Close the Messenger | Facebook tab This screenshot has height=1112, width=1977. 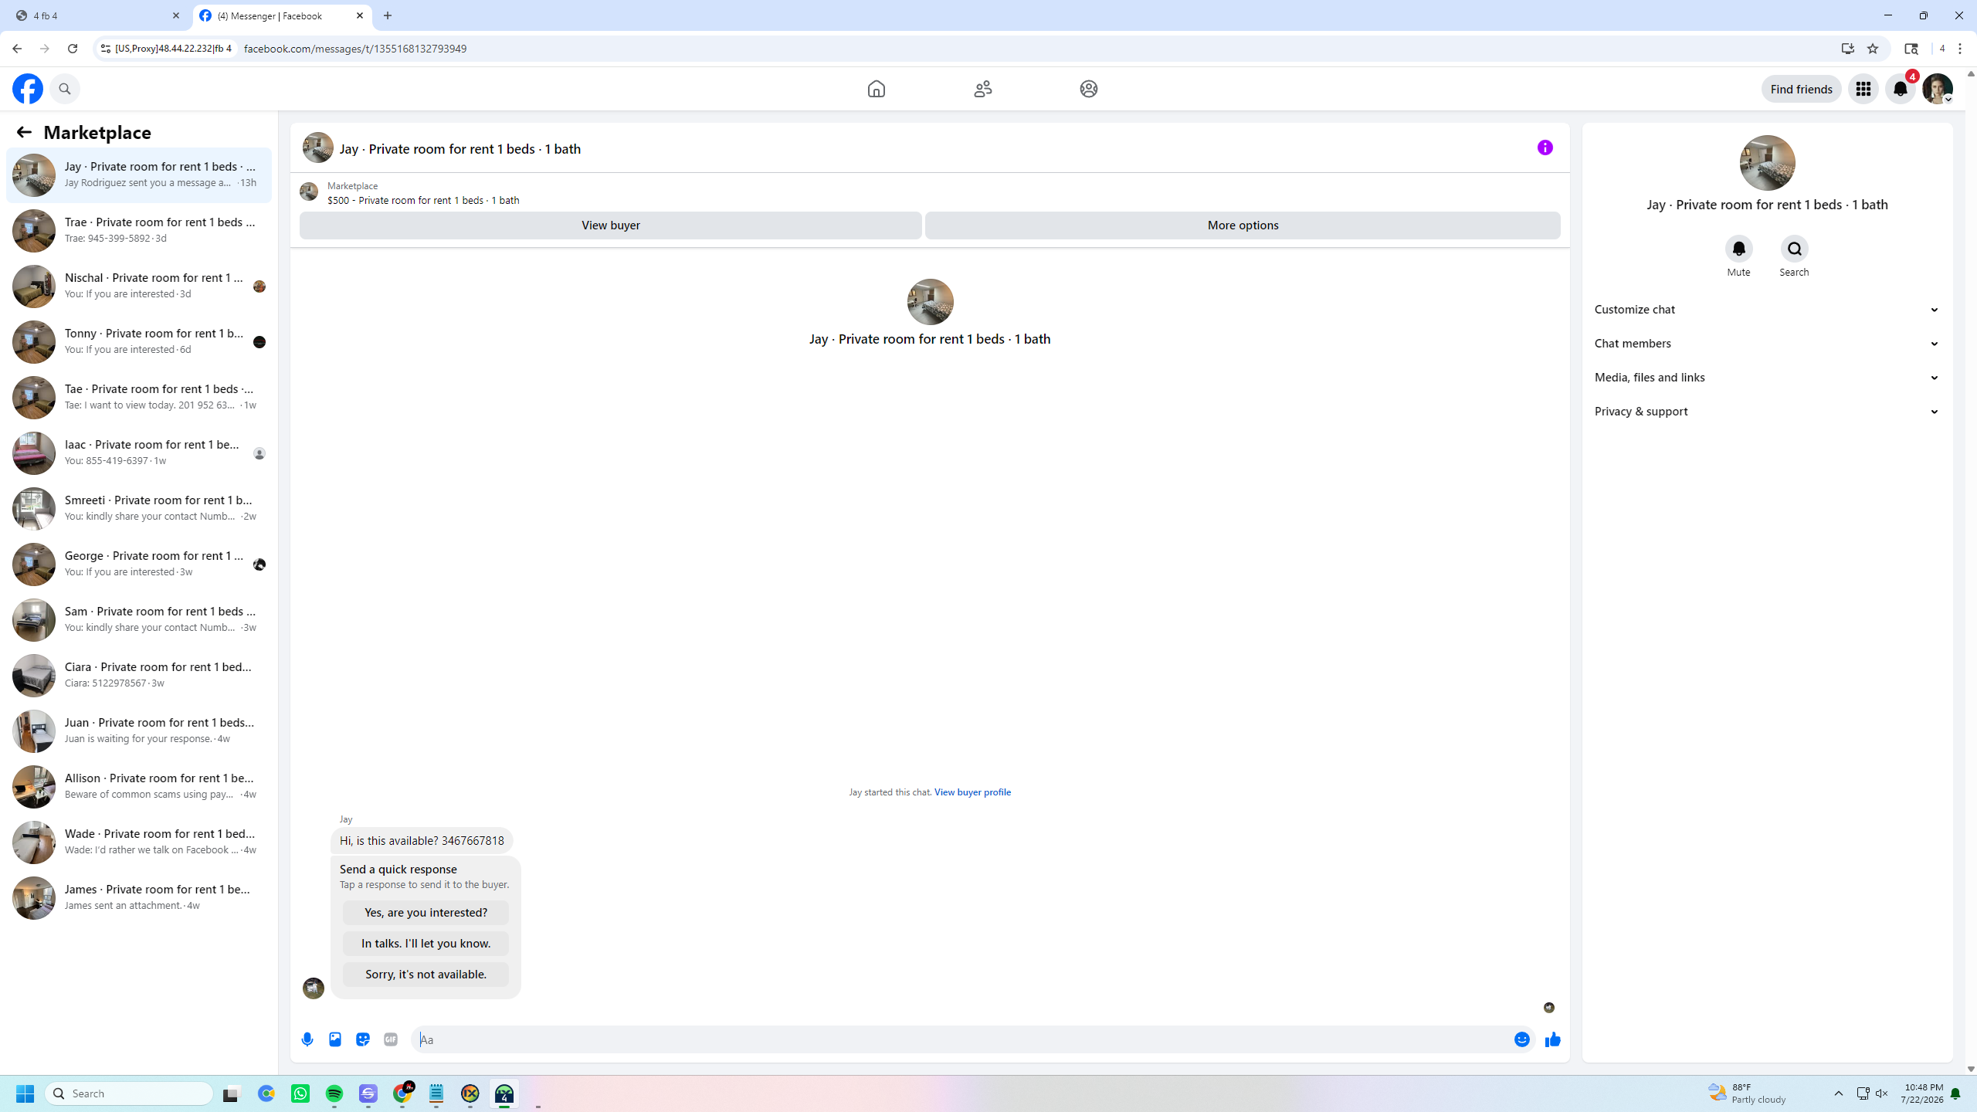pos(360,15)
